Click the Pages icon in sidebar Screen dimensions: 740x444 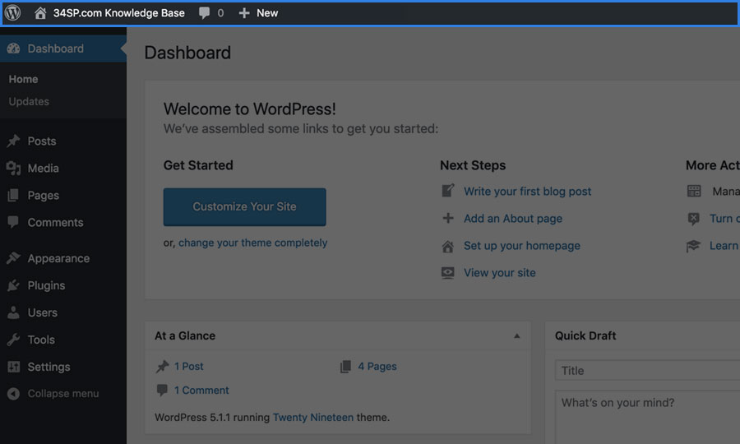14,195
